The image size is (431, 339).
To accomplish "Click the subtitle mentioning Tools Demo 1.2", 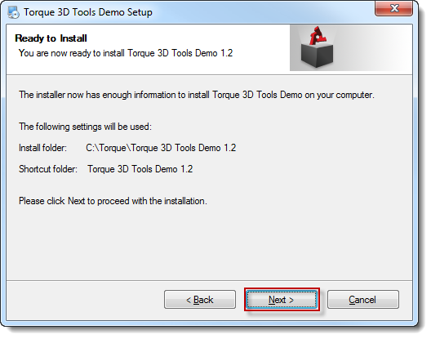I will tap(127, 53).
